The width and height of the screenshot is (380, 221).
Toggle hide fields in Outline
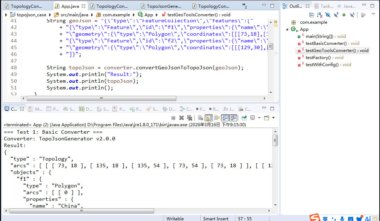point(328,15)
